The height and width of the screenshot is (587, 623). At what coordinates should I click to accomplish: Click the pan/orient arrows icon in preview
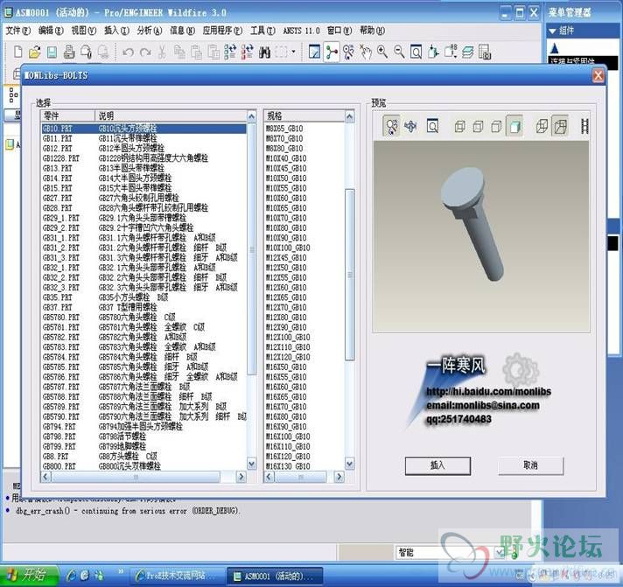coord(411,127)
